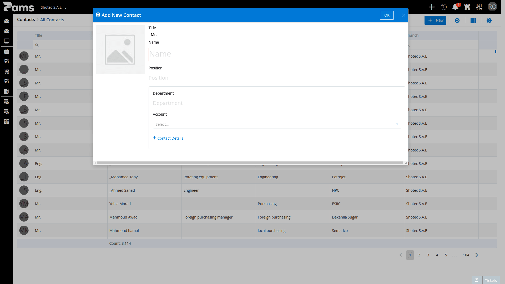Click the dialog horizontal scrollbar
This screenshot has width=505, height=284.
tap(250, 163)
